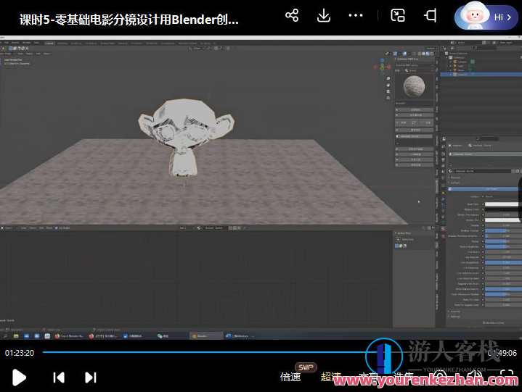This screenshot has width=522, height=392.
Task: Click the green Y axis on viewport gizmo
Action: tap(382, 67)
